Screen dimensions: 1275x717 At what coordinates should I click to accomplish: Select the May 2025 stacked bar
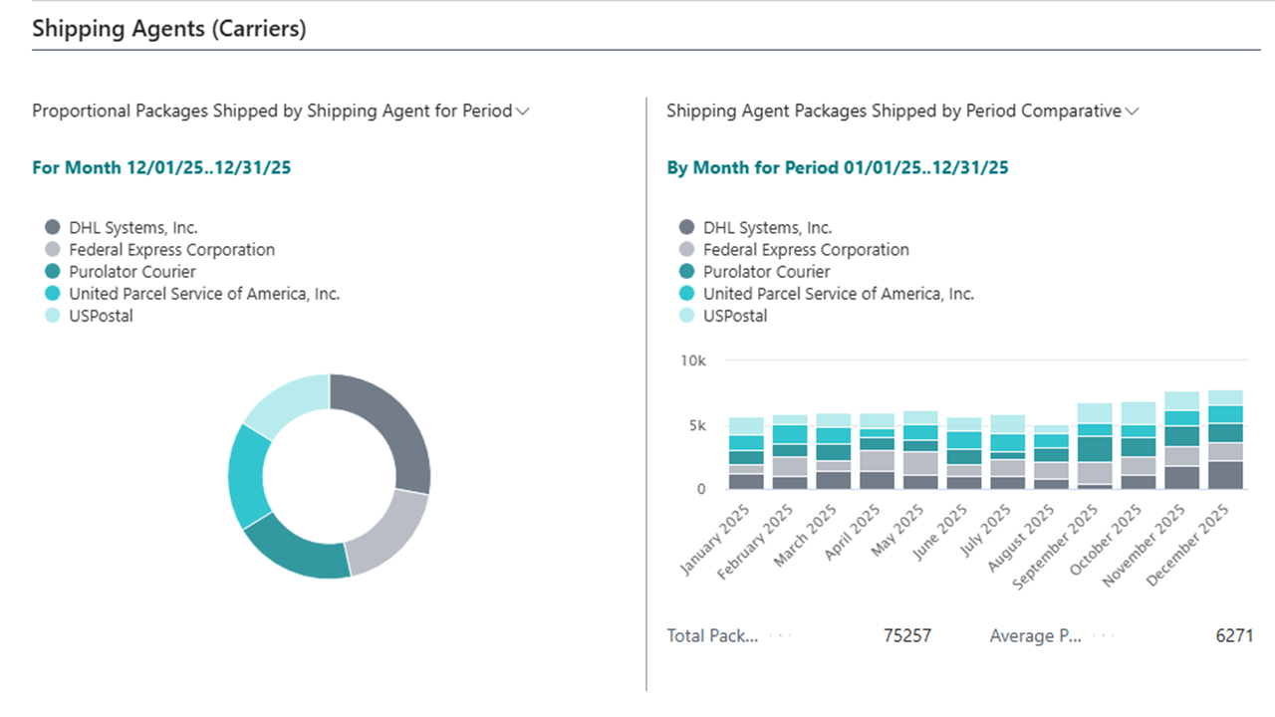click(x=921, y=450)
